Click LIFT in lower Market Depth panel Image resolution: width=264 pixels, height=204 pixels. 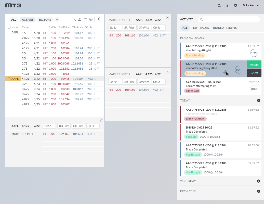(163, 90)
